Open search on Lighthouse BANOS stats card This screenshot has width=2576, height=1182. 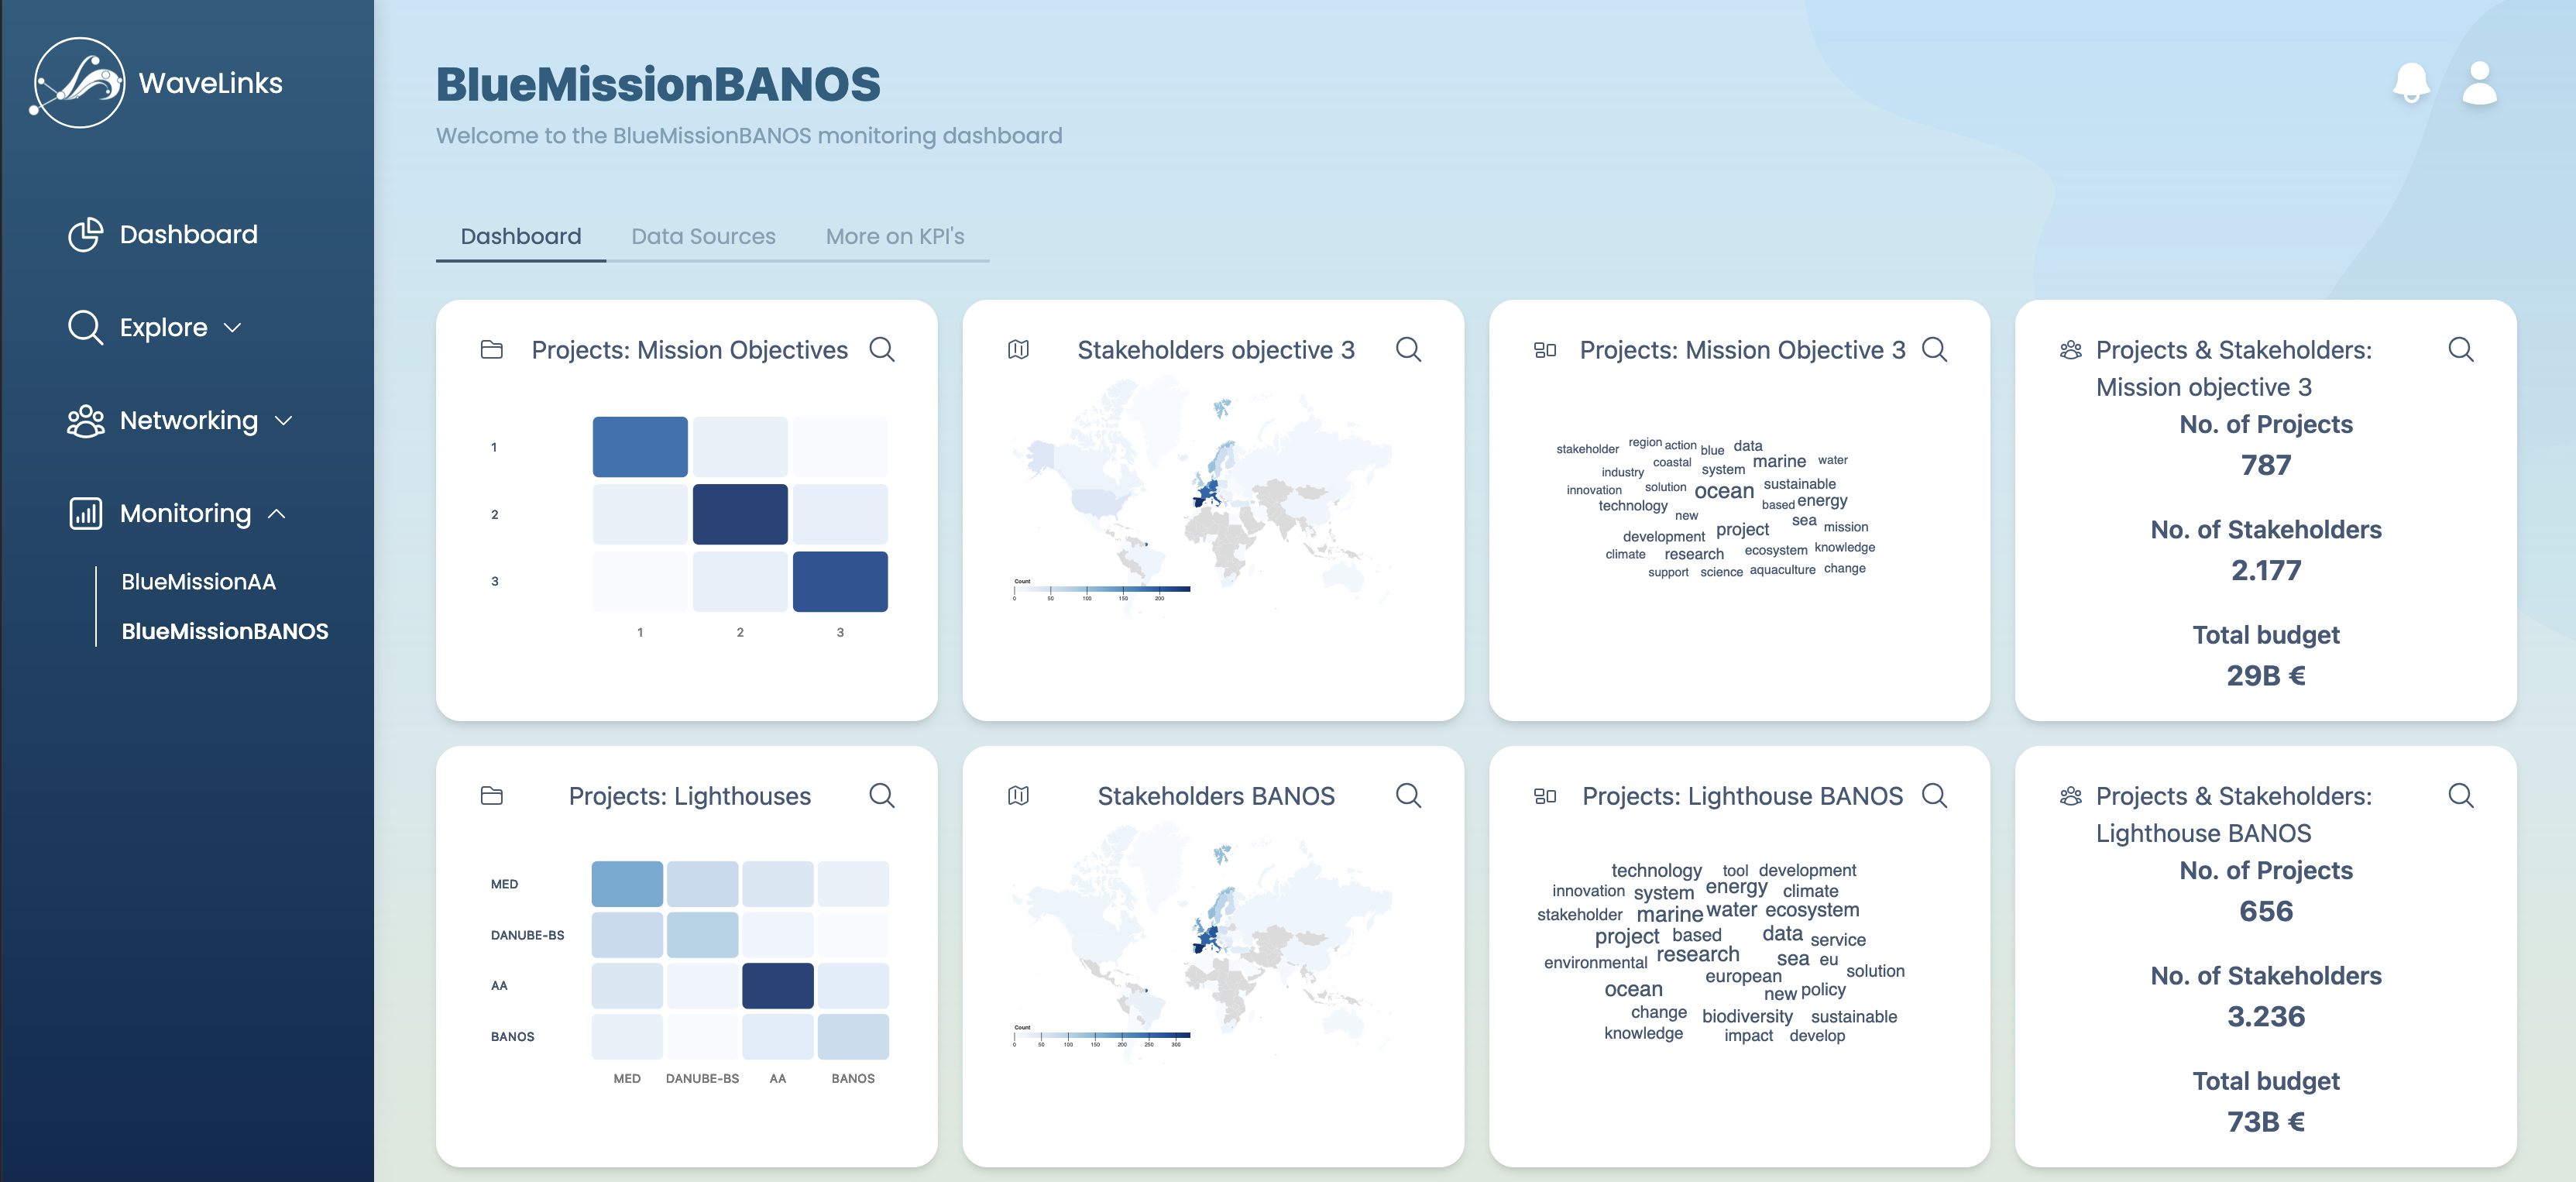point(2461,796)
